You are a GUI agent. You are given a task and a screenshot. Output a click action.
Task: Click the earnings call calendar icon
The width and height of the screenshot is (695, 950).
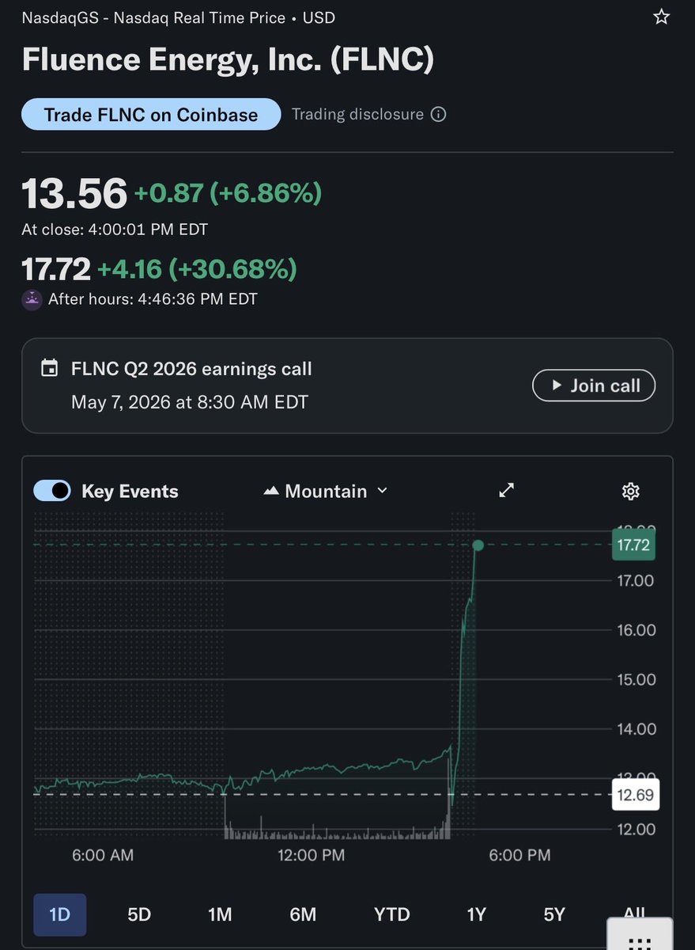point(50,369)
